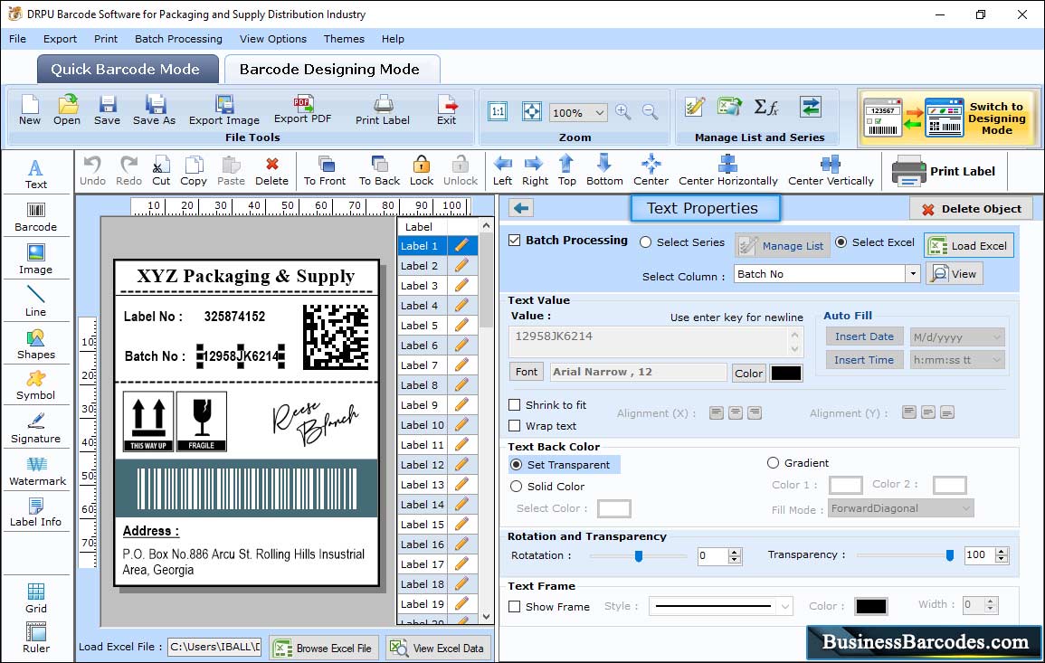Go back with the blue arrow
Image resolution: width=1045 pixels, height=663 pixels.
[x=520, y=208]
